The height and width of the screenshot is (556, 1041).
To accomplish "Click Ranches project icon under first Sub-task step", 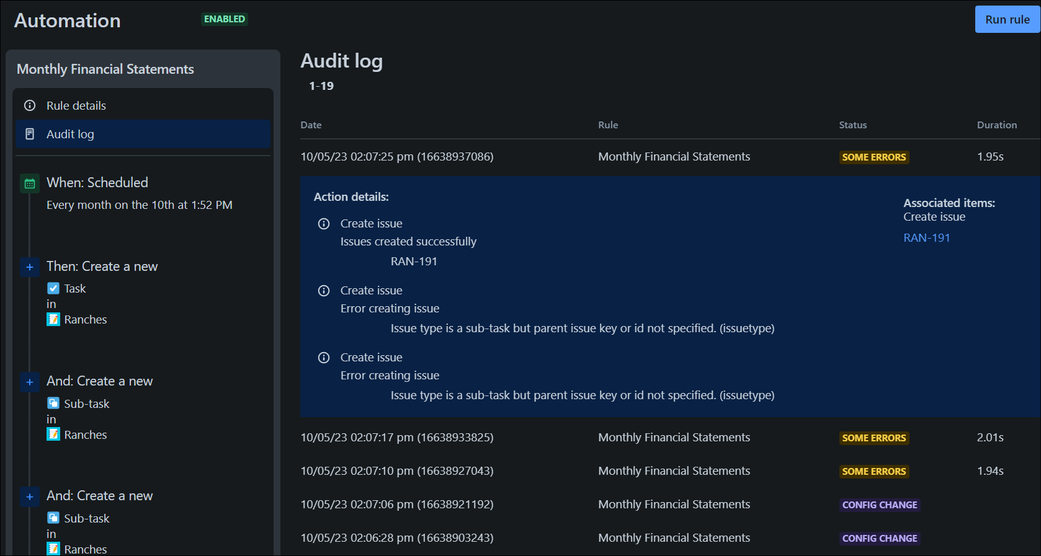I will (x=53, y=434).
